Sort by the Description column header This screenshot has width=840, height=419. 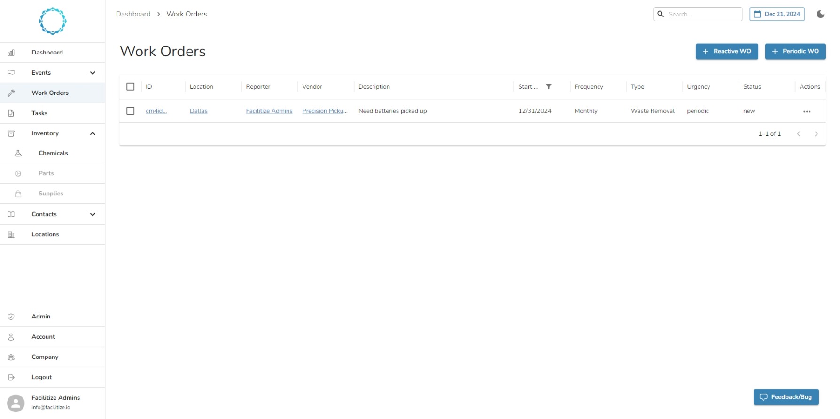tap(374, 87)
